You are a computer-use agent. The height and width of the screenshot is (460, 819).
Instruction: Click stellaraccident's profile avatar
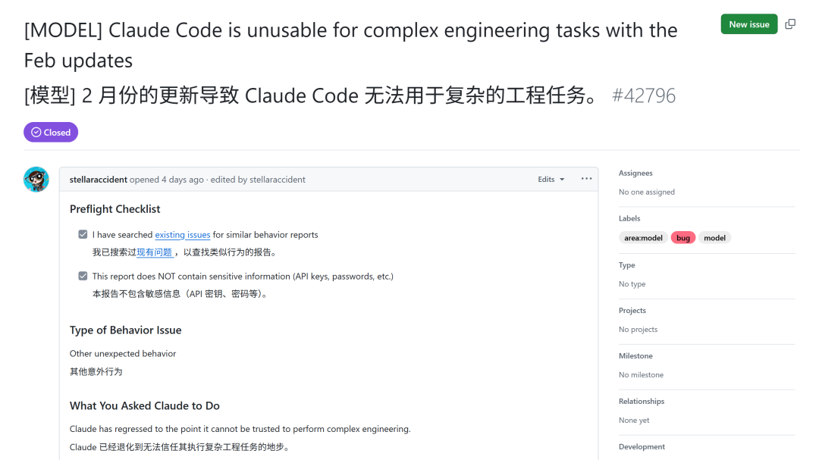pyautogui.click(x=36, y=180)
